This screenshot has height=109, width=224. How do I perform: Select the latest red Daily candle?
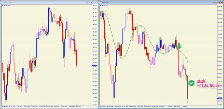point(76,58)
